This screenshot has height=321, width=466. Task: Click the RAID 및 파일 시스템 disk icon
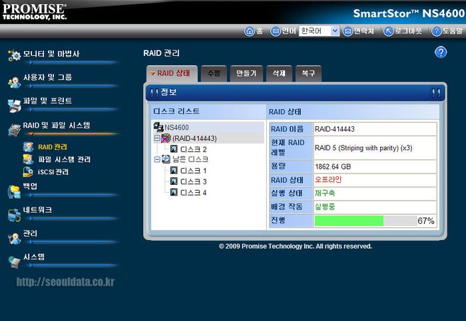[x=14, y=130]
